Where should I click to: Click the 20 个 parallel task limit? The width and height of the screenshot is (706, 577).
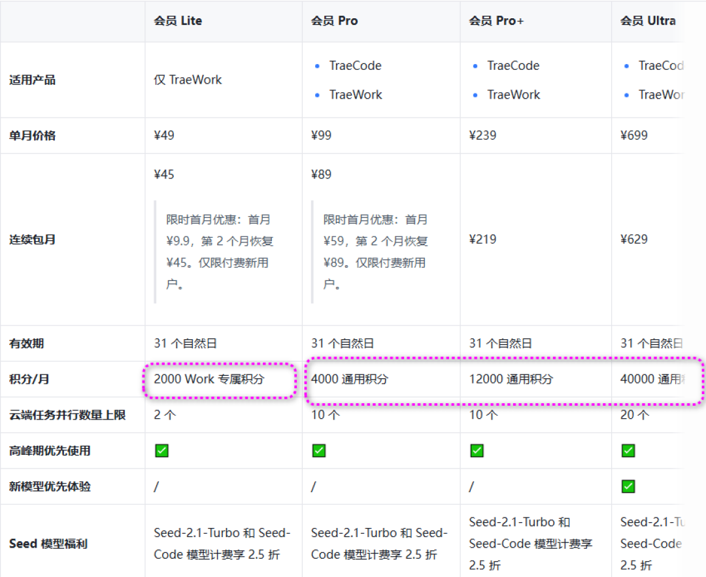tap(635, 415)
